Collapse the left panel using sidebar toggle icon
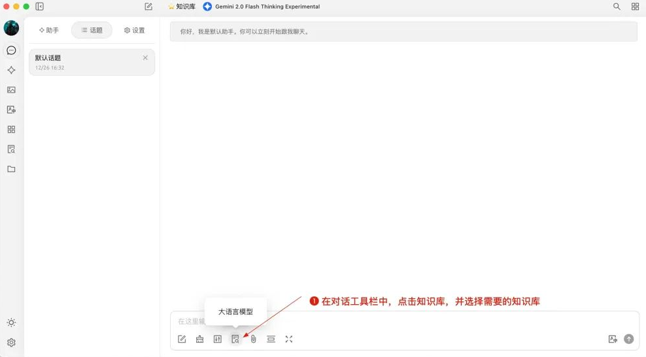The image size is (646, 357). point(40,7)
